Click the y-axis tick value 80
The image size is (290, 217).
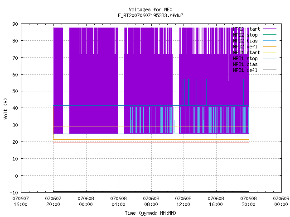[15, 41]
